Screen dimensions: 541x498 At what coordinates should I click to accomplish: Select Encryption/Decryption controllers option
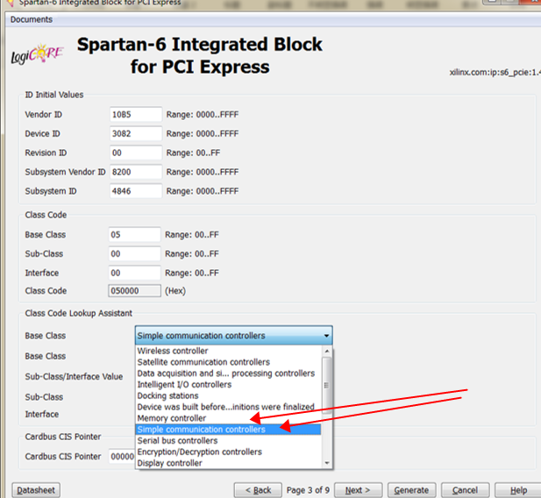229,452
